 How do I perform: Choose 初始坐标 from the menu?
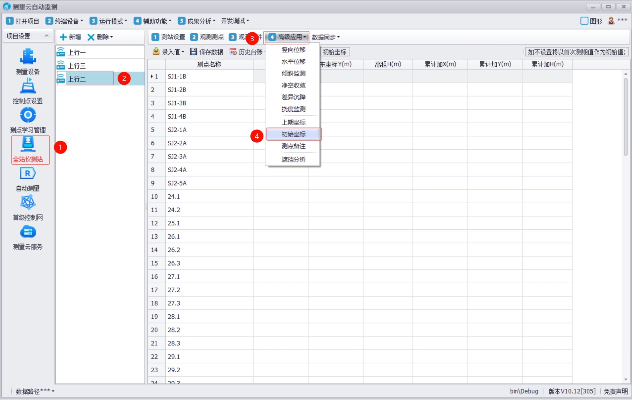pyautogui.click(x=293, y=134)
